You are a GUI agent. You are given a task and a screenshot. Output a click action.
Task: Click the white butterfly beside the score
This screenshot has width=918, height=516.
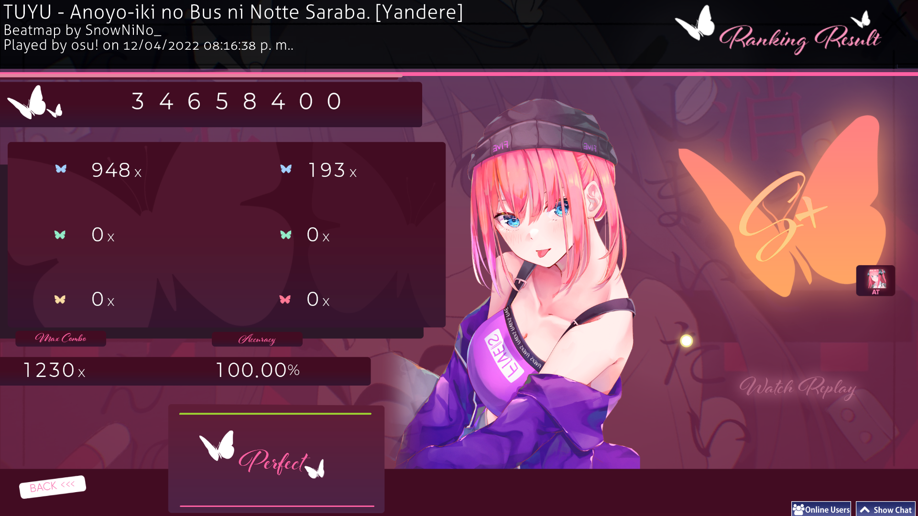coord(34,102)
